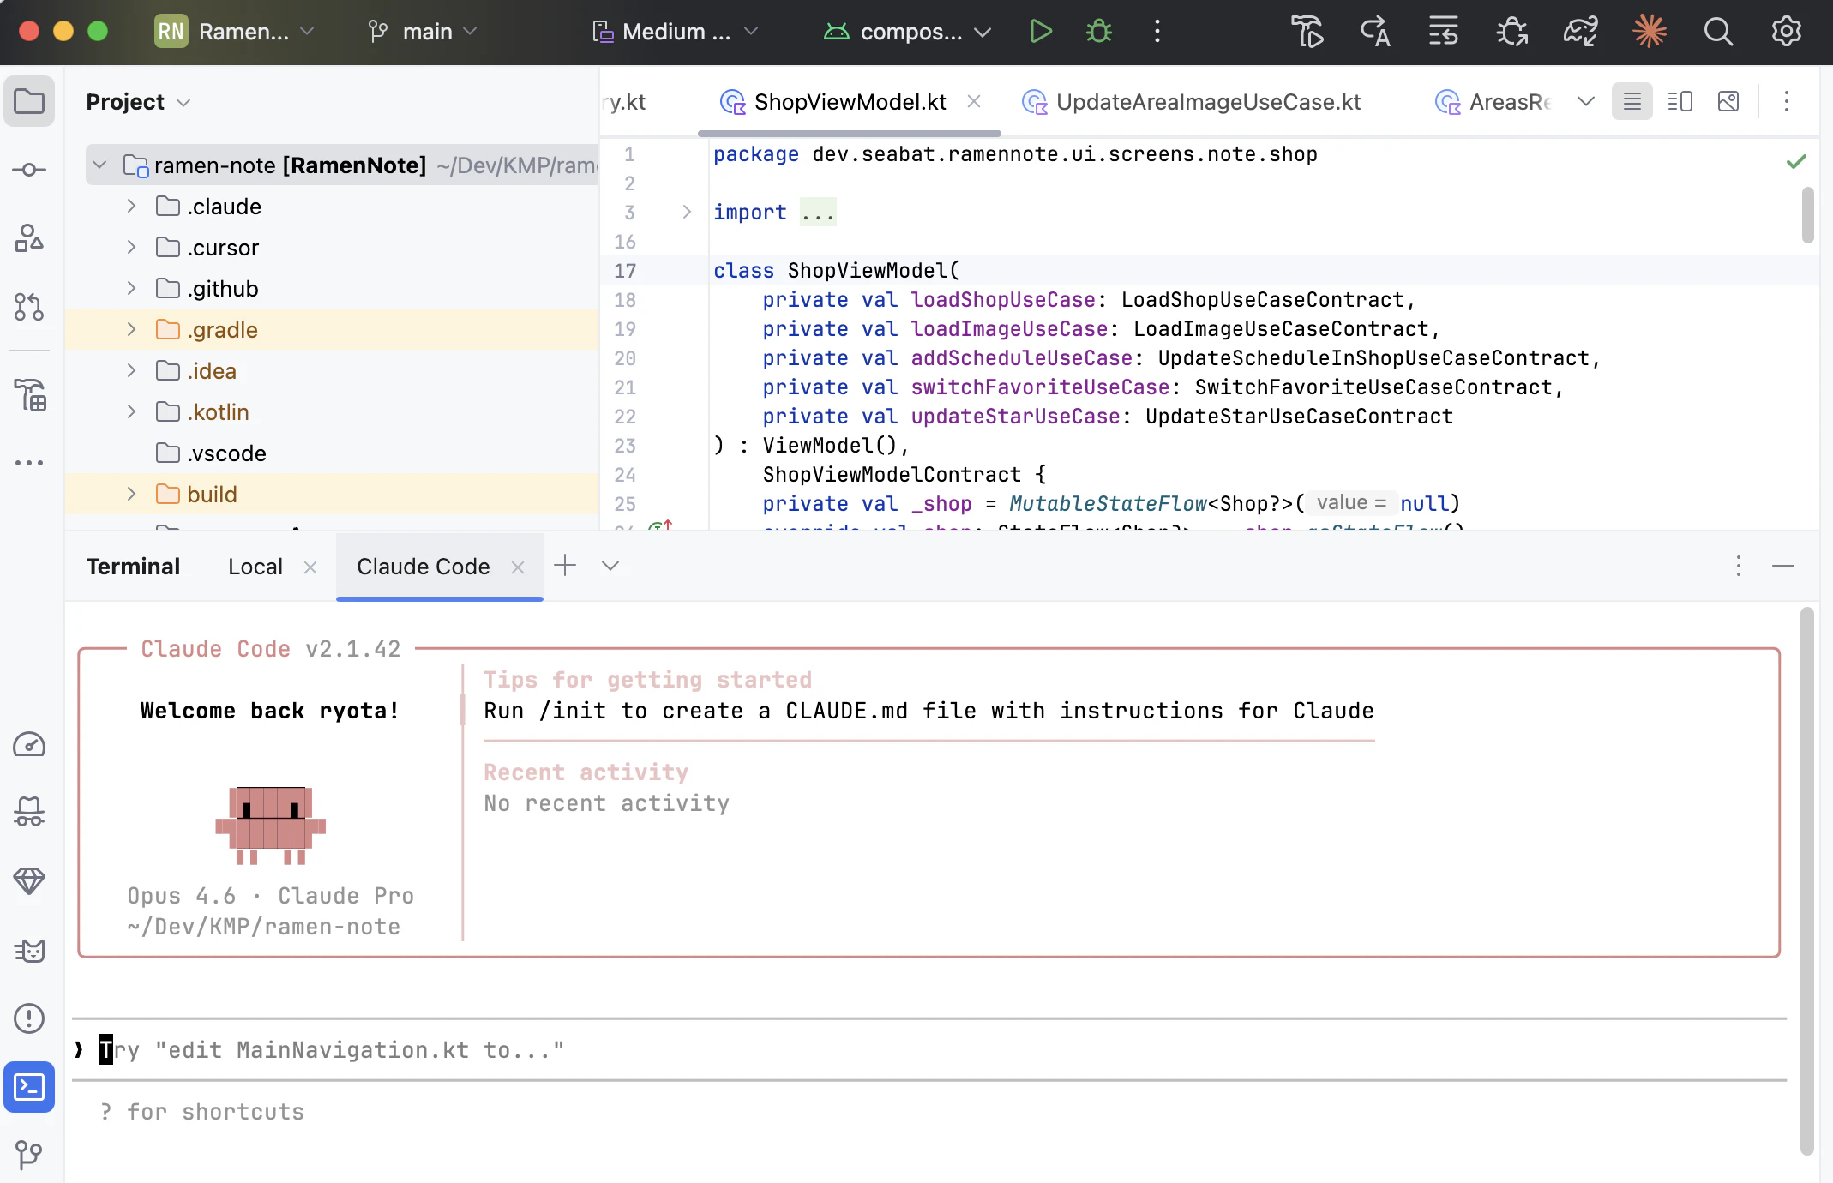
Task: Open IDE settings gear
Action: (1787, 32)
